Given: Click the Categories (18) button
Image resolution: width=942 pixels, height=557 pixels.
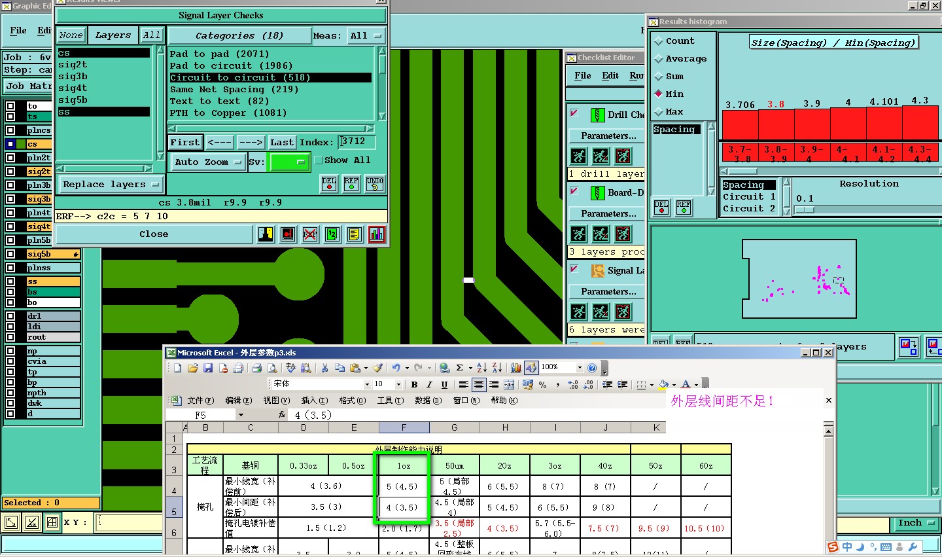Looking at the screenshot, I should (239, 35).
